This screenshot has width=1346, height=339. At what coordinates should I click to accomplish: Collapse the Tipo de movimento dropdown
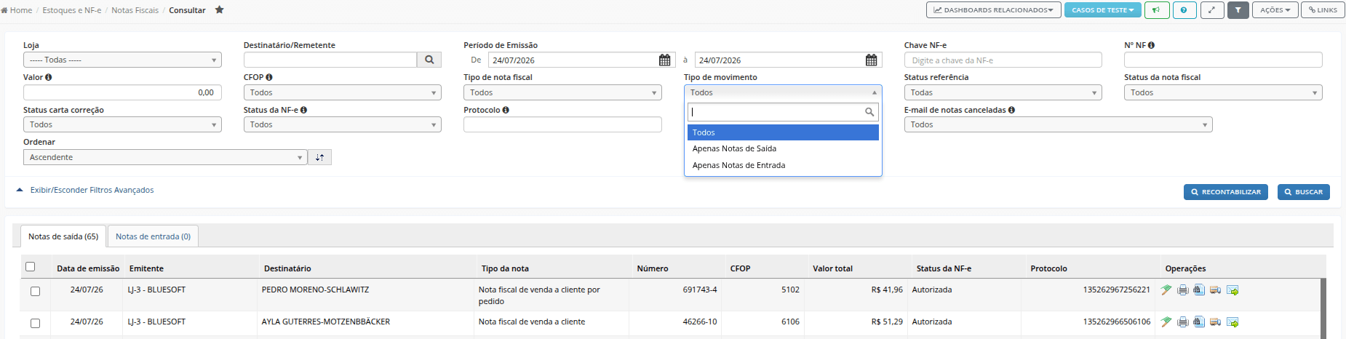pos(783,92)
